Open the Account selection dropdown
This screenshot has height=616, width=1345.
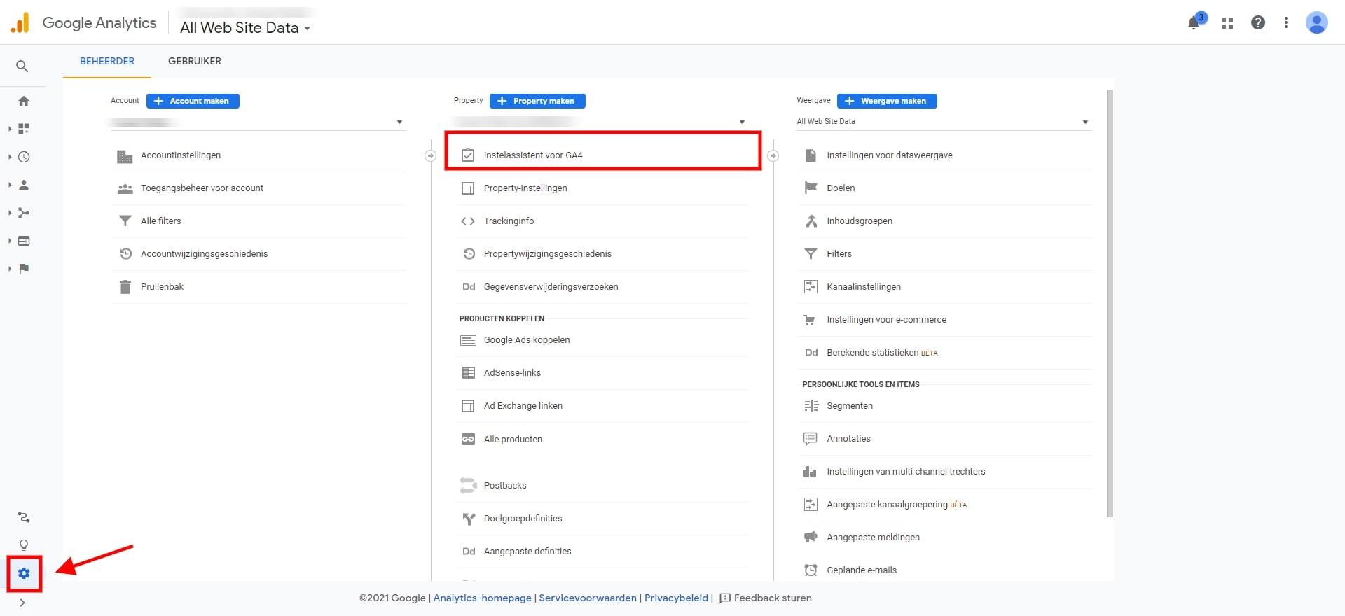[x=258, y=122]
